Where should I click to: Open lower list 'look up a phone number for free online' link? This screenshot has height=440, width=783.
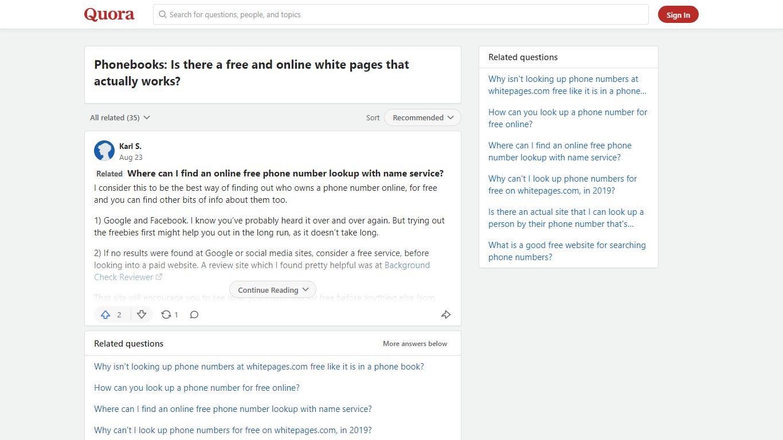tap(197, 388)
